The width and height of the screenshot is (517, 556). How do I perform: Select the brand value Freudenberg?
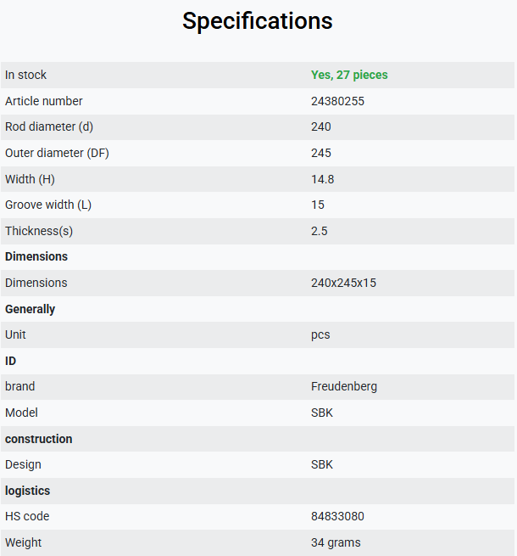point(344,386)
